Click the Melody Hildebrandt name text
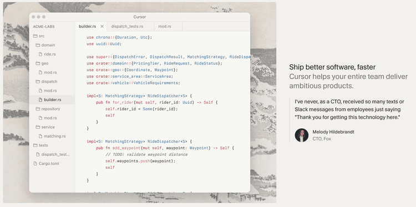Screen dimensions: 416x207 click(x=333, y=132)
